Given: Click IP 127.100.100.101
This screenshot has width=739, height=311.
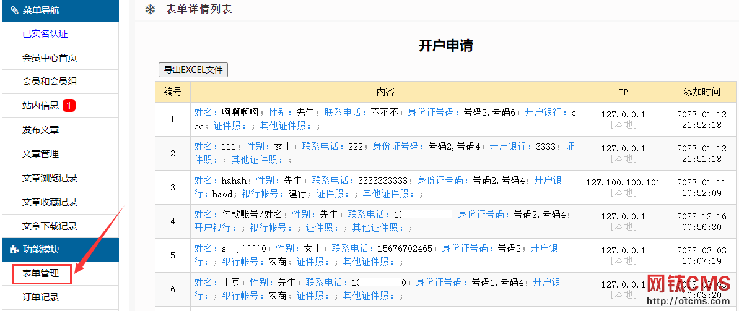Looking at the screenshot, I should tap(624, 182).
